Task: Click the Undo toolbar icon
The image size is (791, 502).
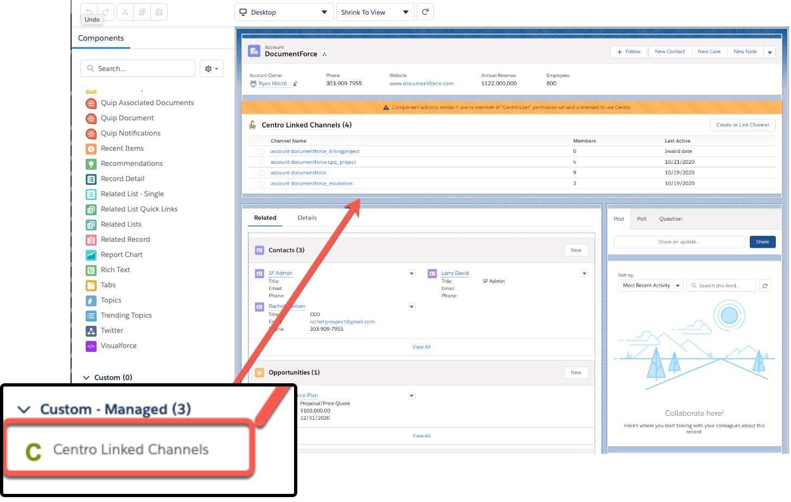Action: click(88, 11)
